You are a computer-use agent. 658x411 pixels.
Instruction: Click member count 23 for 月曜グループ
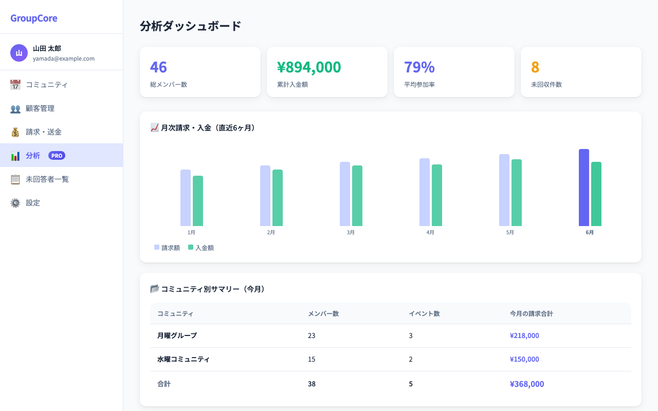point(312,335)
